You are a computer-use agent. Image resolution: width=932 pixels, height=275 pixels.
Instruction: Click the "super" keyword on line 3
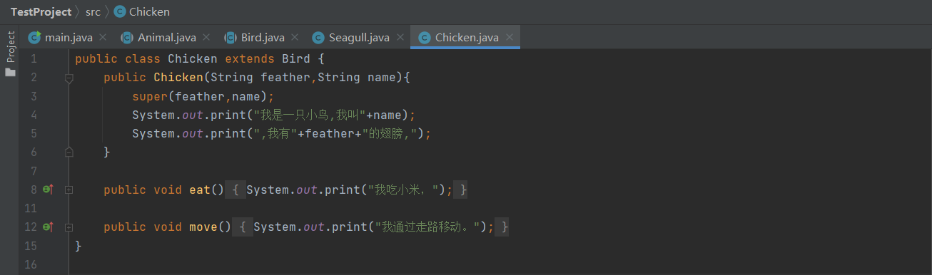pyautogui.click(x=150, y=96)
